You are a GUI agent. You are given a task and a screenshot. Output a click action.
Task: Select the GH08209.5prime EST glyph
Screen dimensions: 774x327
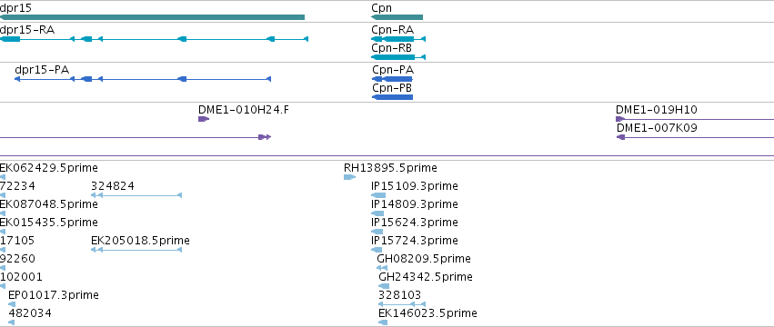coord(382,268)
